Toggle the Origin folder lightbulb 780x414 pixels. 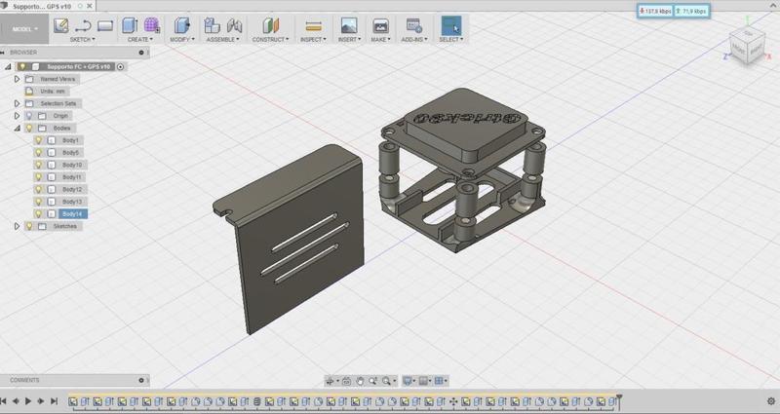click(x=29, y=115)
